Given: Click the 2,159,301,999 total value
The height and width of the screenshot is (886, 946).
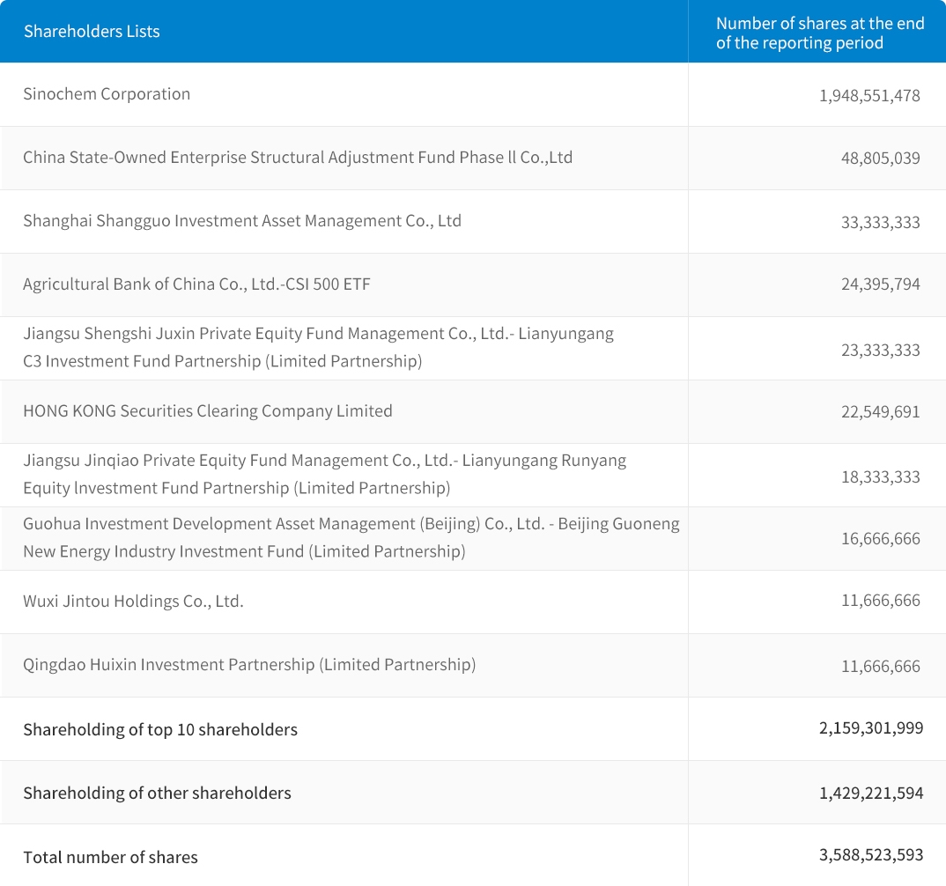Looking at the screenshot, I should click(x=870, y=728).
